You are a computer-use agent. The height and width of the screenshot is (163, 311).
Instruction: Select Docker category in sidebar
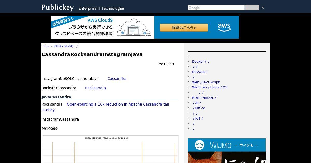[x=201, y=61]
